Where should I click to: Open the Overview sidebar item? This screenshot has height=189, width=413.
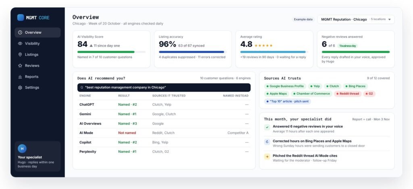point(38,33)
